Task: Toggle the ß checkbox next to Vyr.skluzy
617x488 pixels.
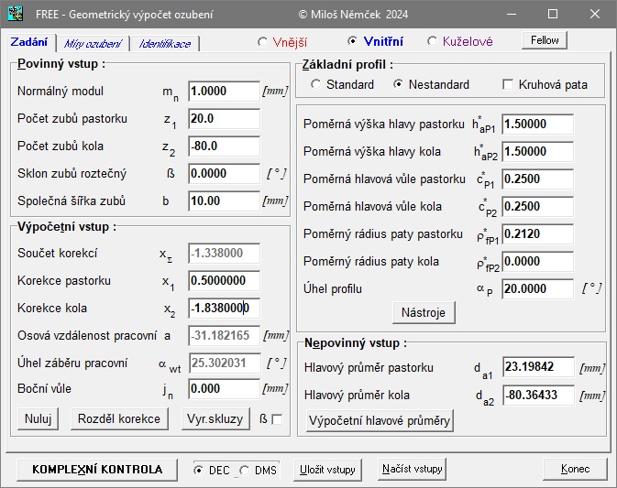Action: click(277, 419)
